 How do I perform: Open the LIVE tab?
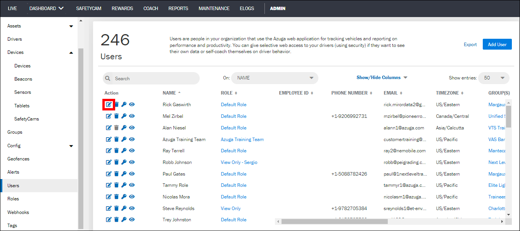12,8
